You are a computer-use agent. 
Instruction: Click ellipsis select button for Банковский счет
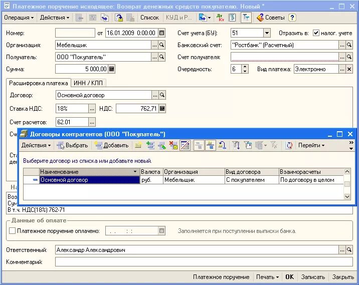342,45
